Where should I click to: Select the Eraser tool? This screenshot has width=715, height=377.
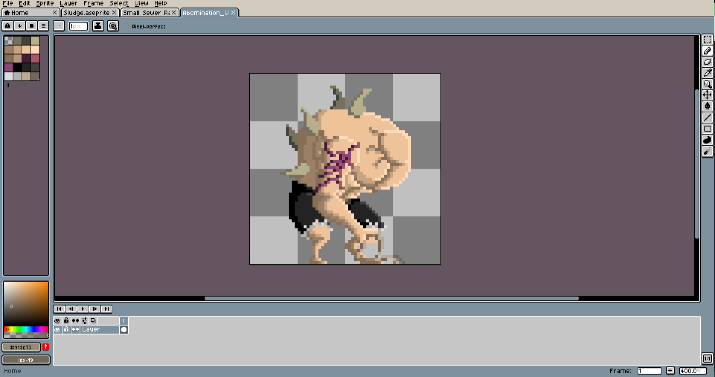tap(708, 62)
